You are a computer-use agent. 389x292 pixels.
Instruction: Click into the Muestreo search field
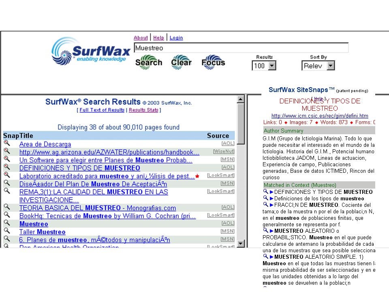(x=241, y=48)
